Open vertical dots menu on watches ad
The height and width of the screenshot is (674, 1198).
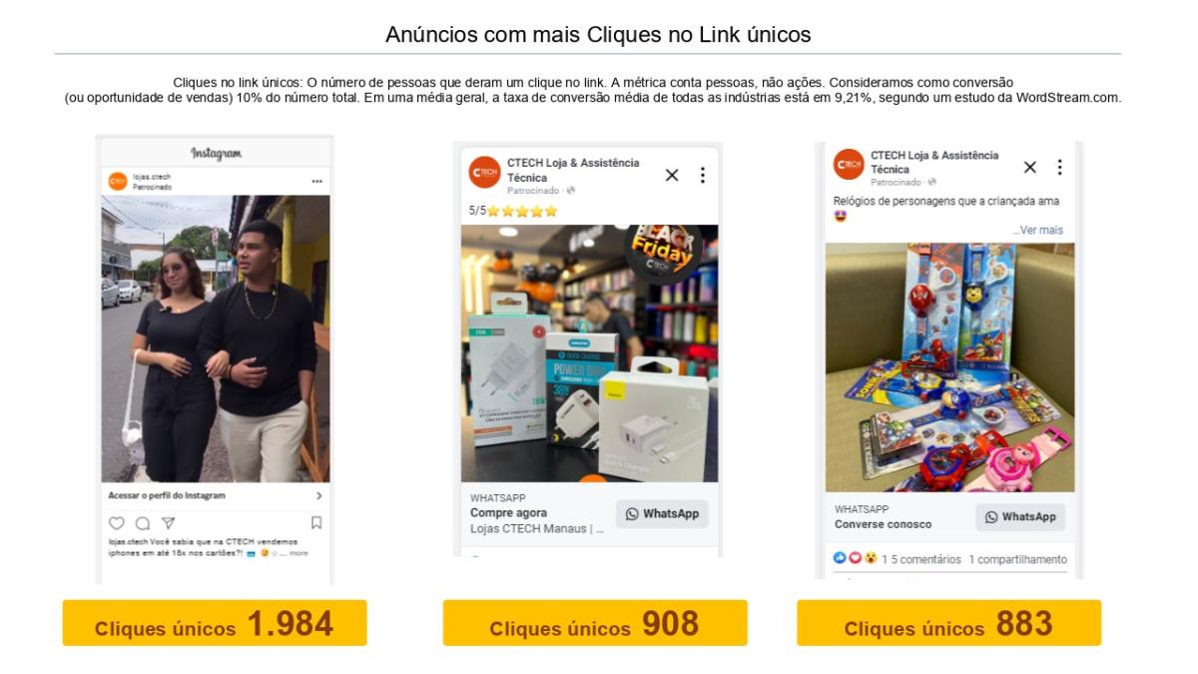1059,167
